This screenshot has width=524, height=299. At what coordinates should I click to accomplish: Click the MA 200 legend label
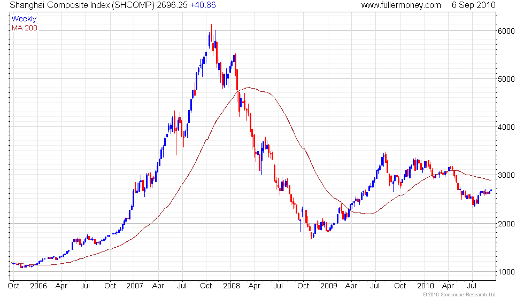(25, 28)
